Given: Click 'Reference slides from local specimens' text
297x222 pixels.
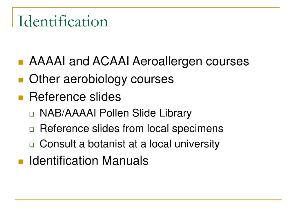Looking at the screenshot, I should coord(131,129).
